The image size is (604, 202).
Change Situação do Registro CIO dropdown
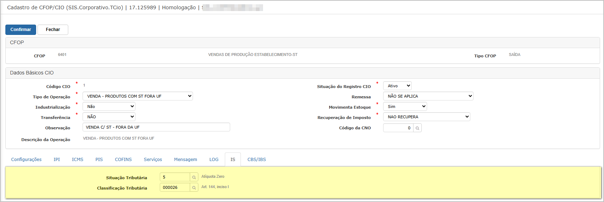tap(397, 86)
